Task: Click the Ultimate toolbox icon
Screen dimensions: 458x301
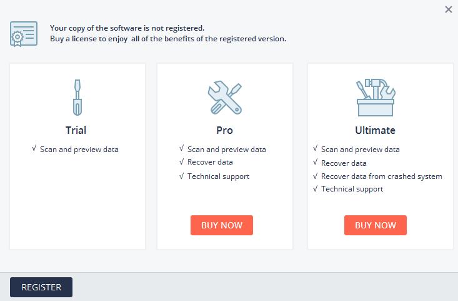Action: (376, 97)
